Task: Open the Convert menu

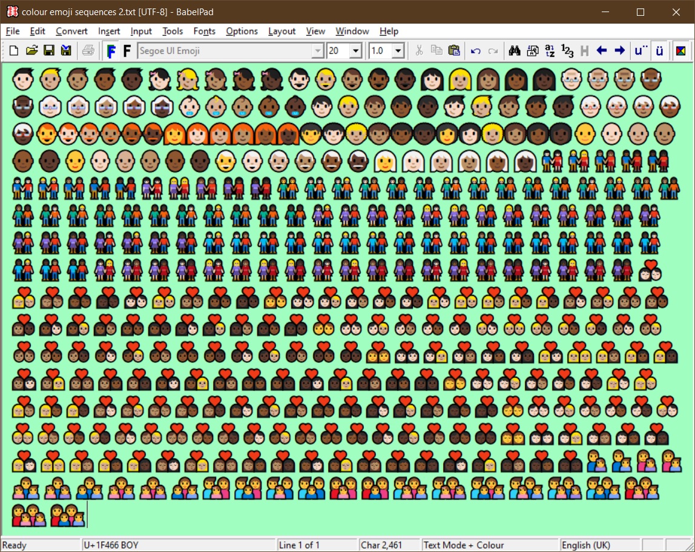Action: pos(71,31)
